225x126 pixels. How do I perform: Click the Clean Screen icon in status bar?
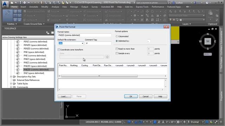tap(216, 122)
